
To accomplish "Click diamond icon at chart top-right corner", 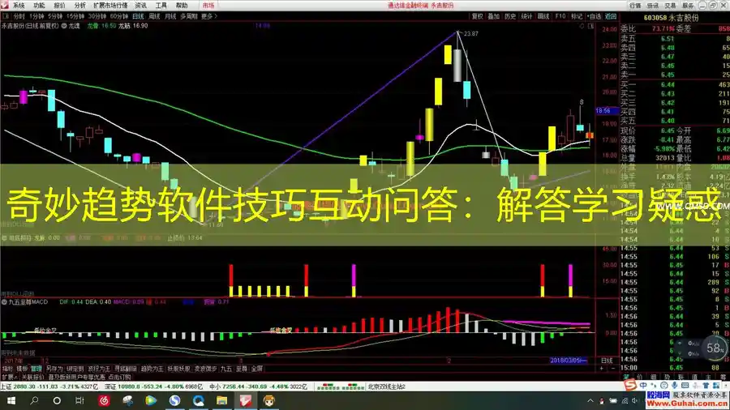I will coord(582,26).
